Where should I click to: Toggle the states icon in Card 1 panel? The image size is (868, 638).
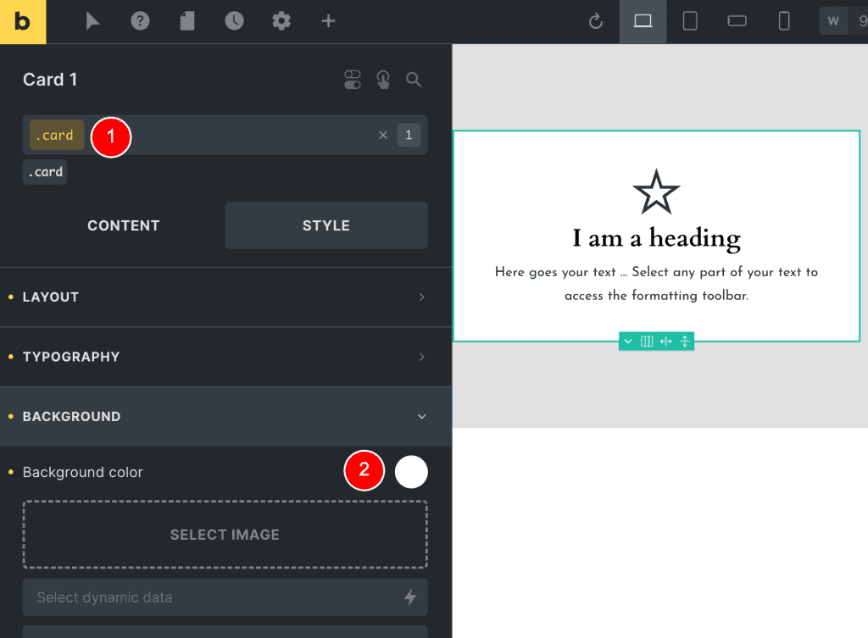[x=353, y=80]
